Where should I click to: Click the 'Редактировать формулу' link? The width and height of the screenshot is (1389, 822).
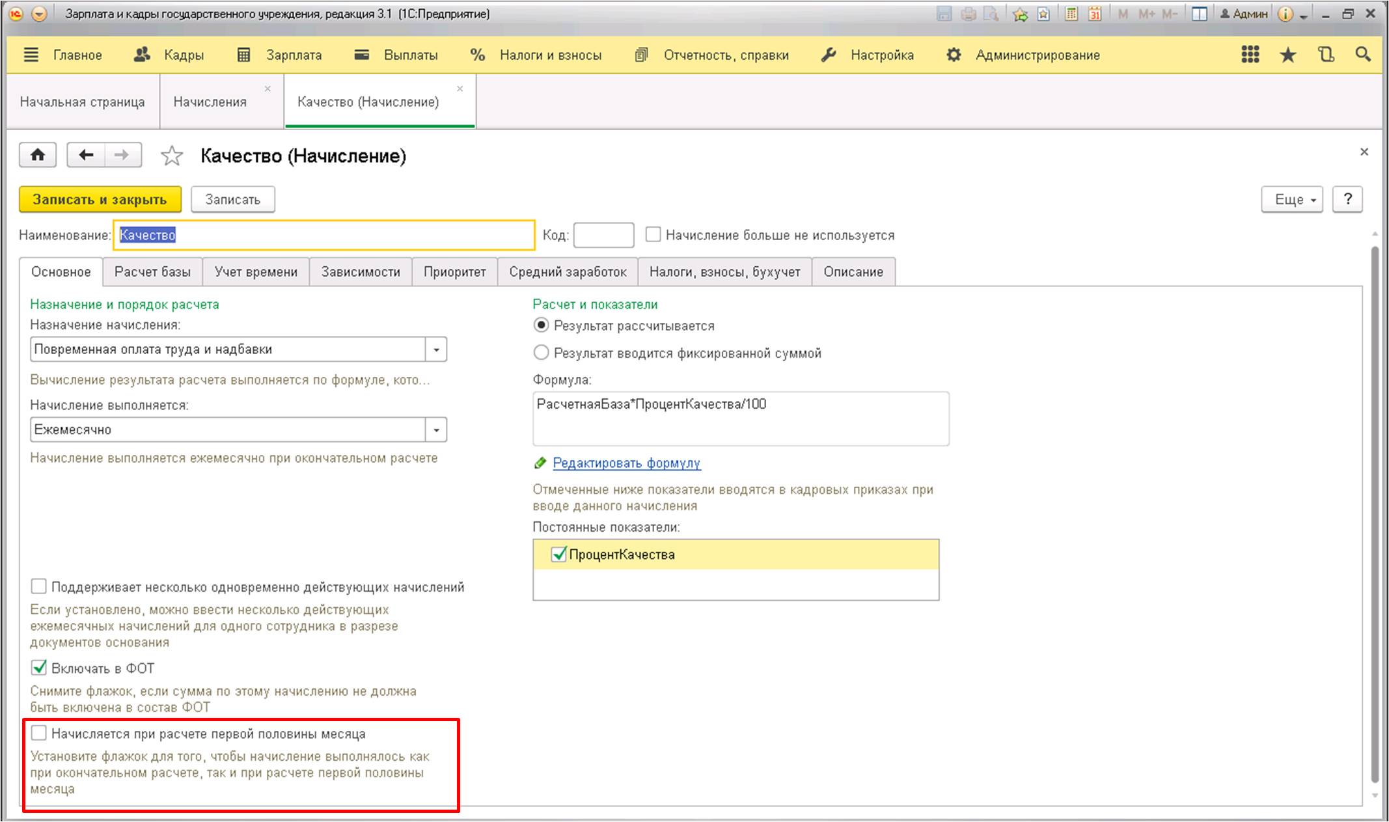pyautogui.click(x=626, y=463)
